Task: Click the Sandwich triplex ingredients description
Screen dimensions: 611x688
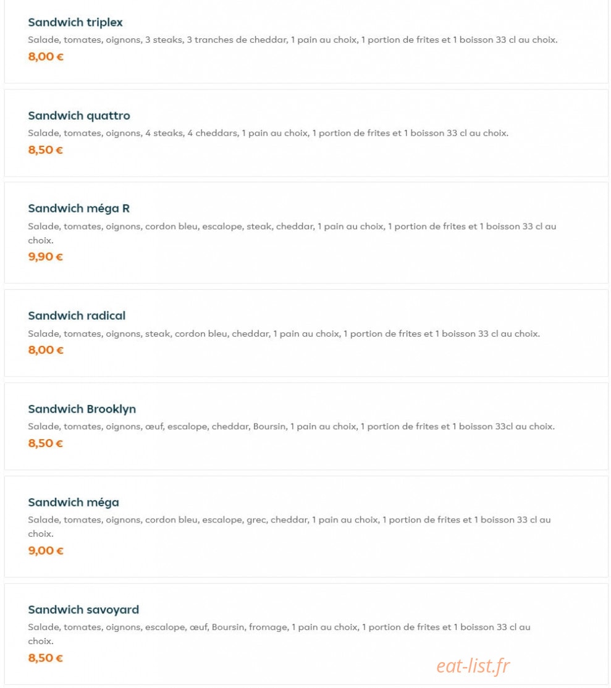Action: 293,40
